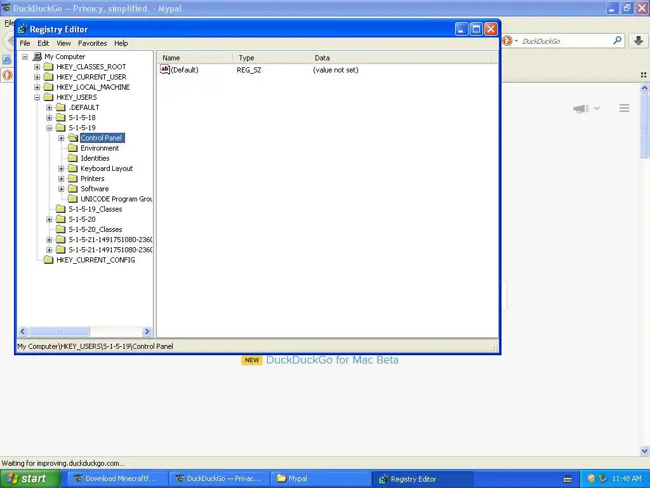Click the S-1-5-19_Classes folder icon
The image size is (650, 488).
pyautogui.click(x=61, y=208)
